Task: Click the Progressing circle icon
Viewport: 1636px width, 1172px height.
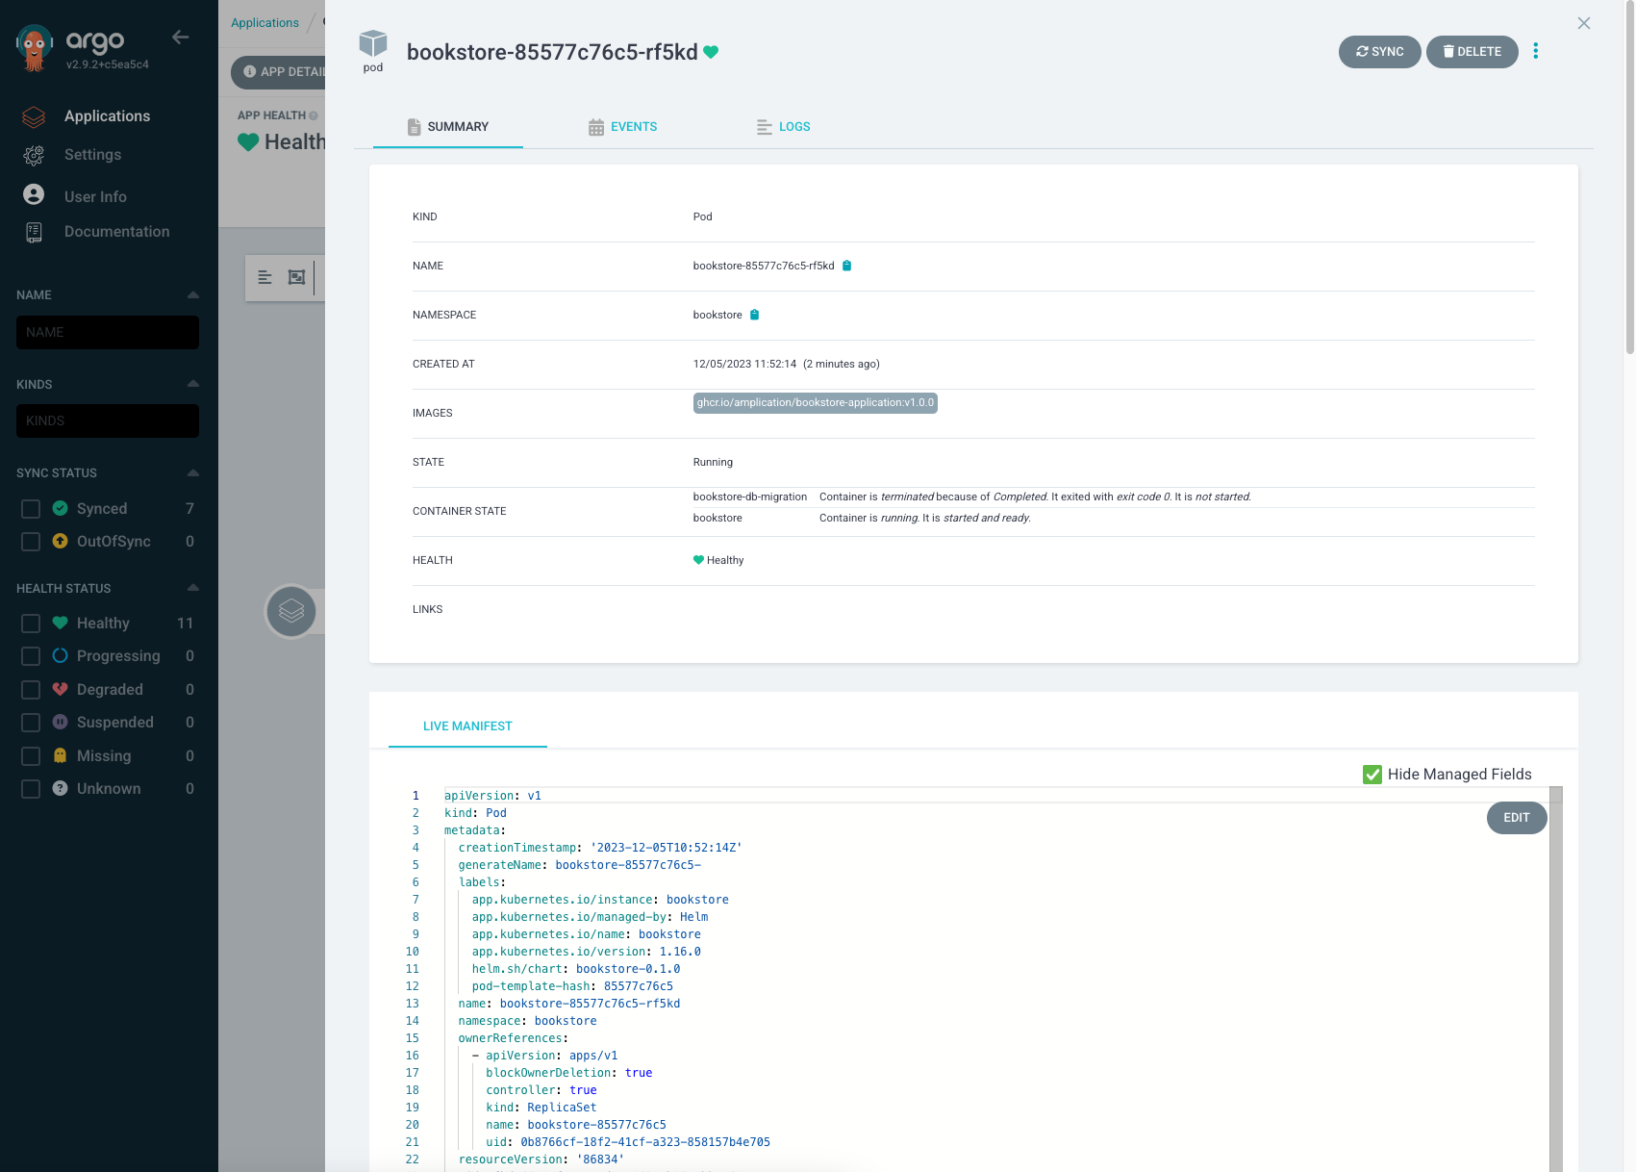Action: point(60,655)
